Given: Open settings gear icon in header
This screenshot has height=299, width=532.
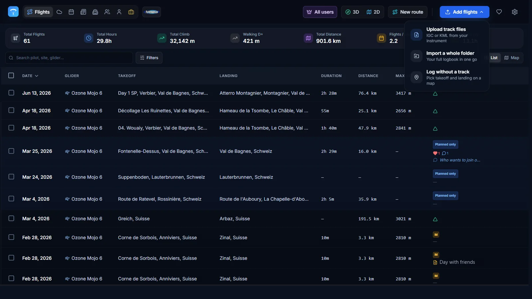Looking at the screenshot, I should 515,12.
